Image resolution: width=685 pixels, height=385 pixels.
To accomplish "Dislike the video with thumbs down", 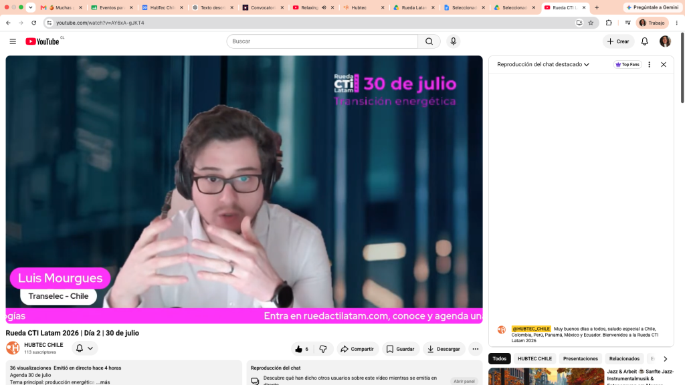I will click(323, 349).
